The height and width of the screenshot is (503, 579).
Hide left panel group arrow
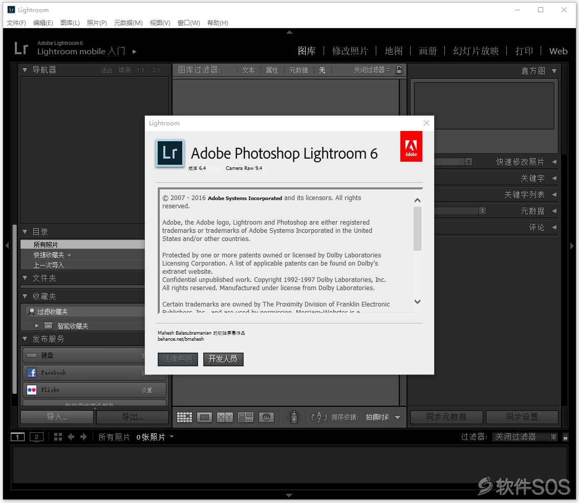click(x=7, y=246)
